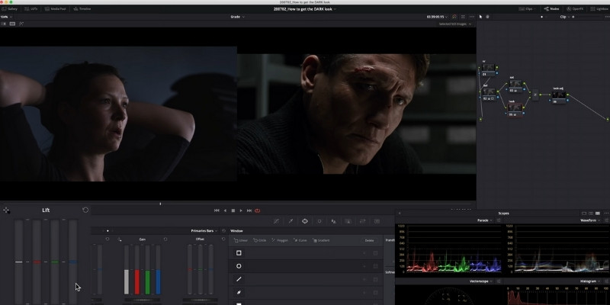Image resolution: width=610 pixels, height=305 pixels.
Task: Reset the Offset controls
Action: [x=223, y=239]
